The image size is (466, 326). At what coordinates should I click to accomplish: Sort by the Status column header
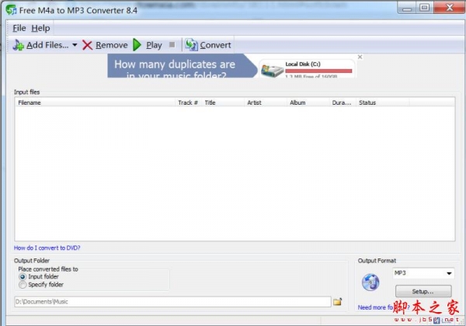382,102
